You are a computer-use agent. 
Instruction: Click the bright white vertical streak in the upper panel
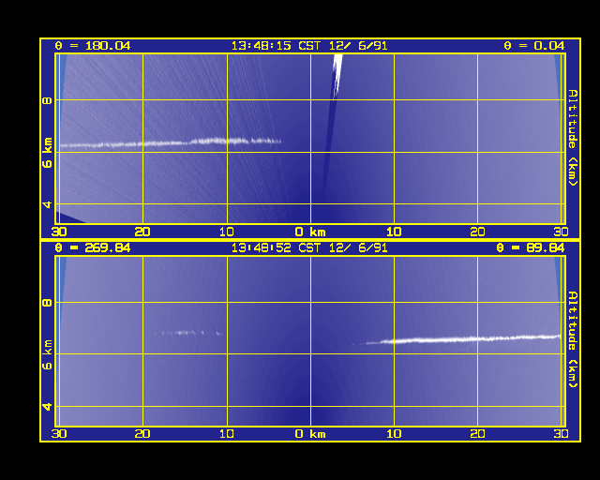point(337,75)
